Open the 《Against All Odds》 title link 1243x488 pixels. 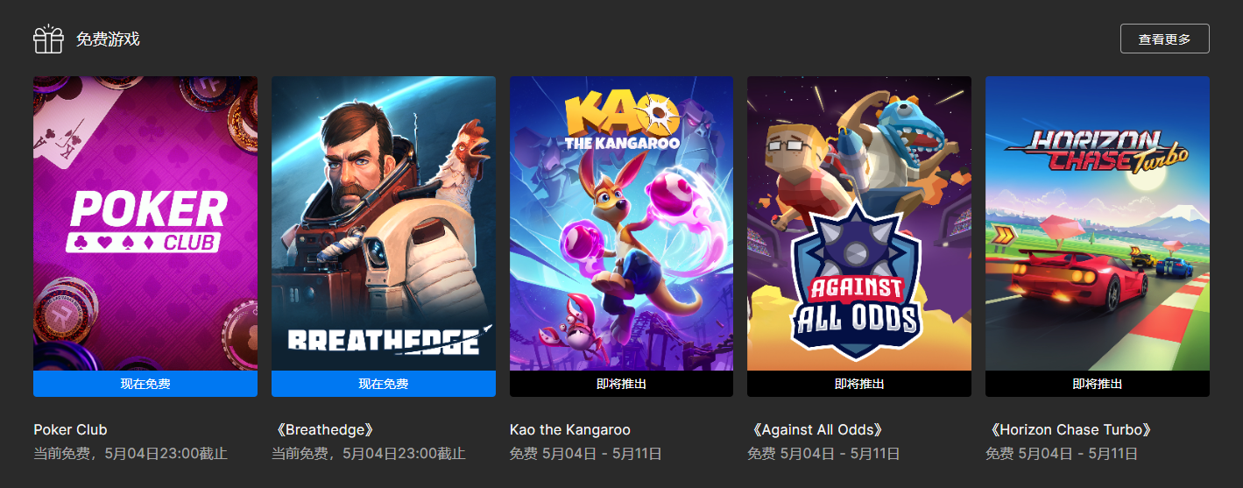coord(817,429)
